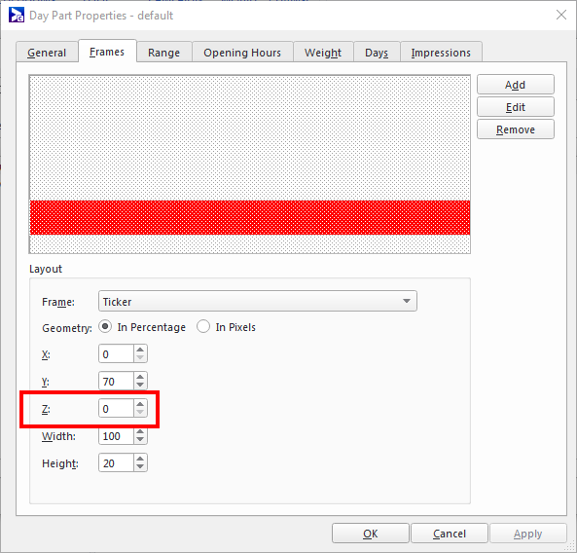Decrease the Height value with down arrow
The width and height of the screenshot is (577, 553).
(x=140, y=467)
